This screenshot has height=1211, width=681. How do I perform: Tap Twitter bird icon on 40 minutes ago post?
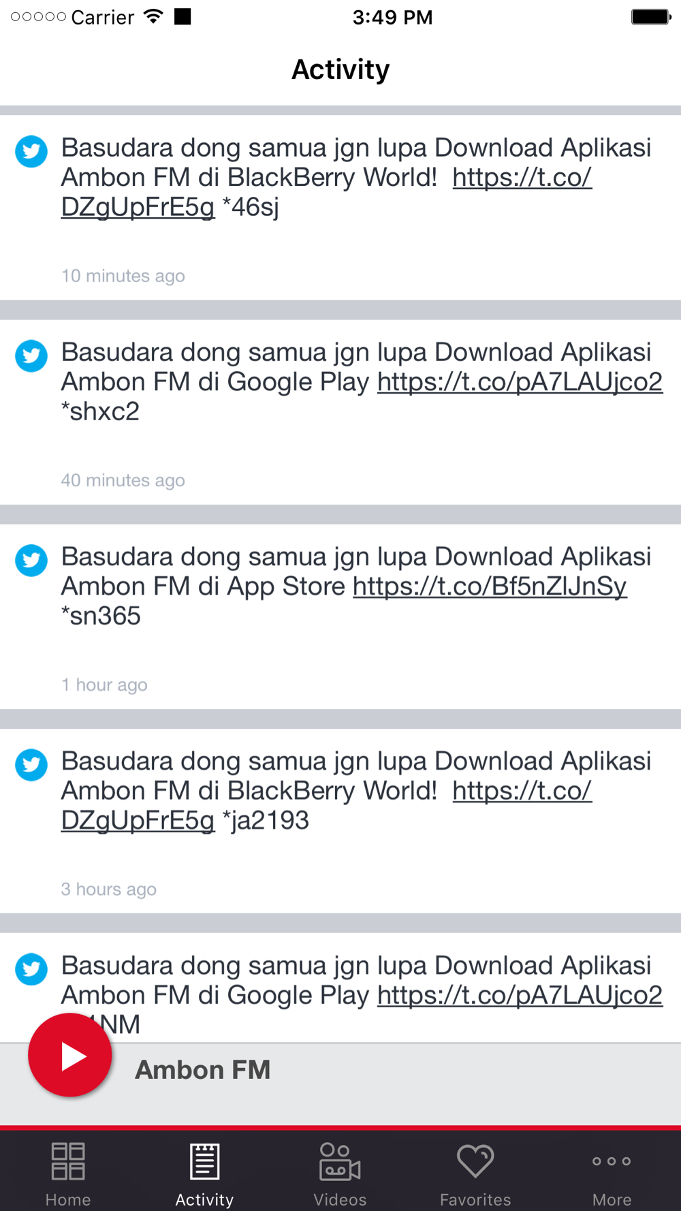click(31, 356)
